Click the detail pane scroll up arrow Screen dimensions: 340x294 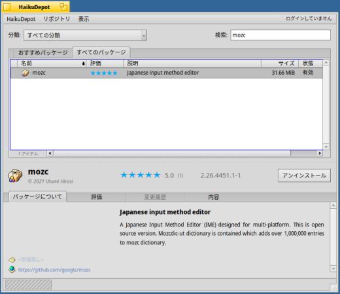333,205
